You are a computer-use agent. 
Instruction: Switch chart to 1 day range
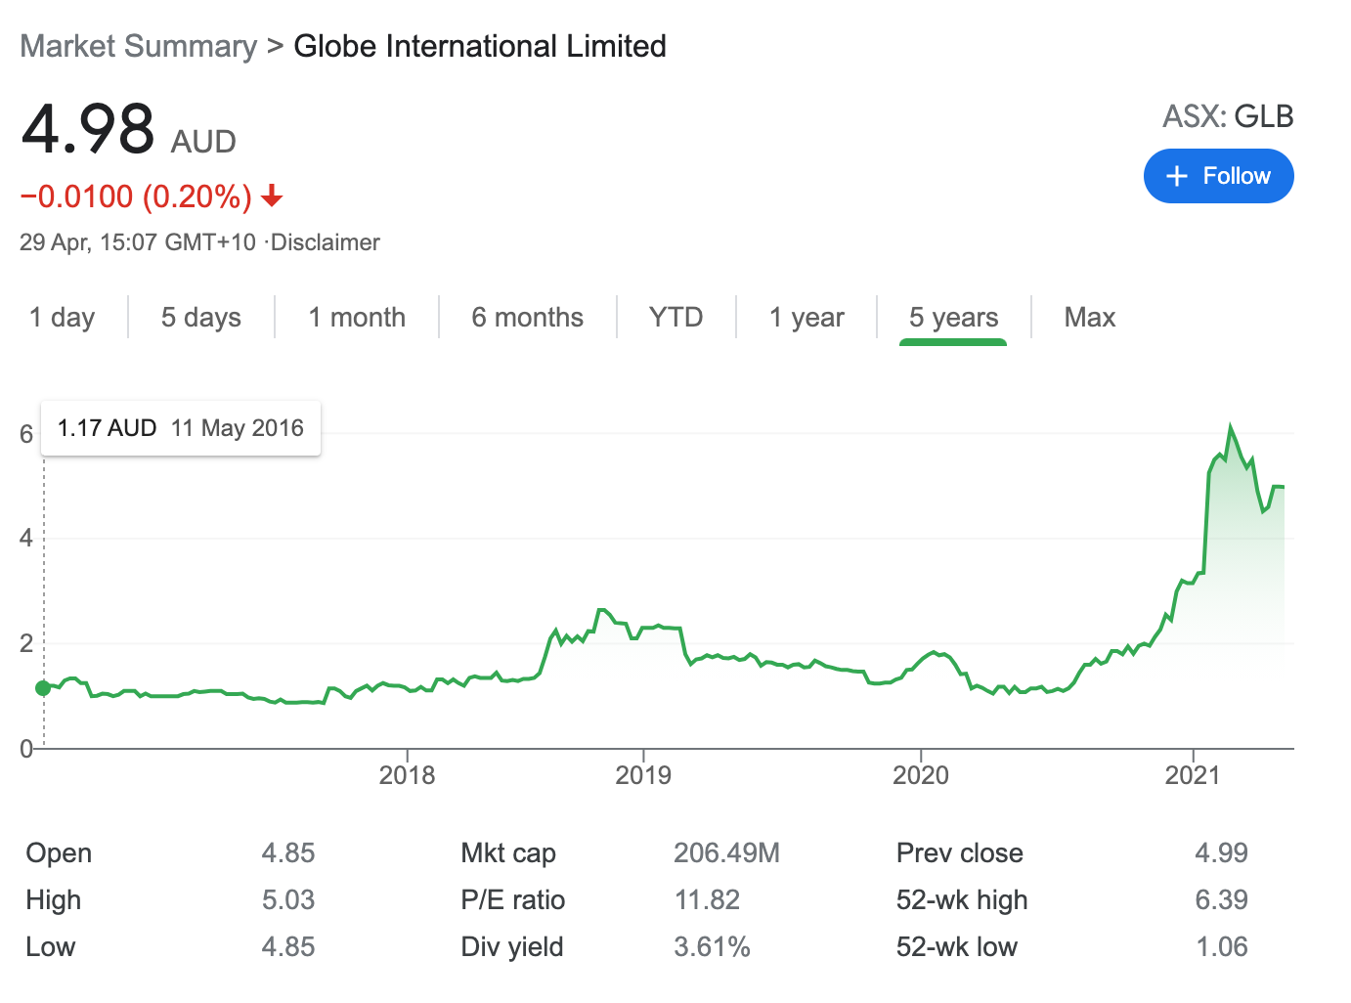(63, 318)
